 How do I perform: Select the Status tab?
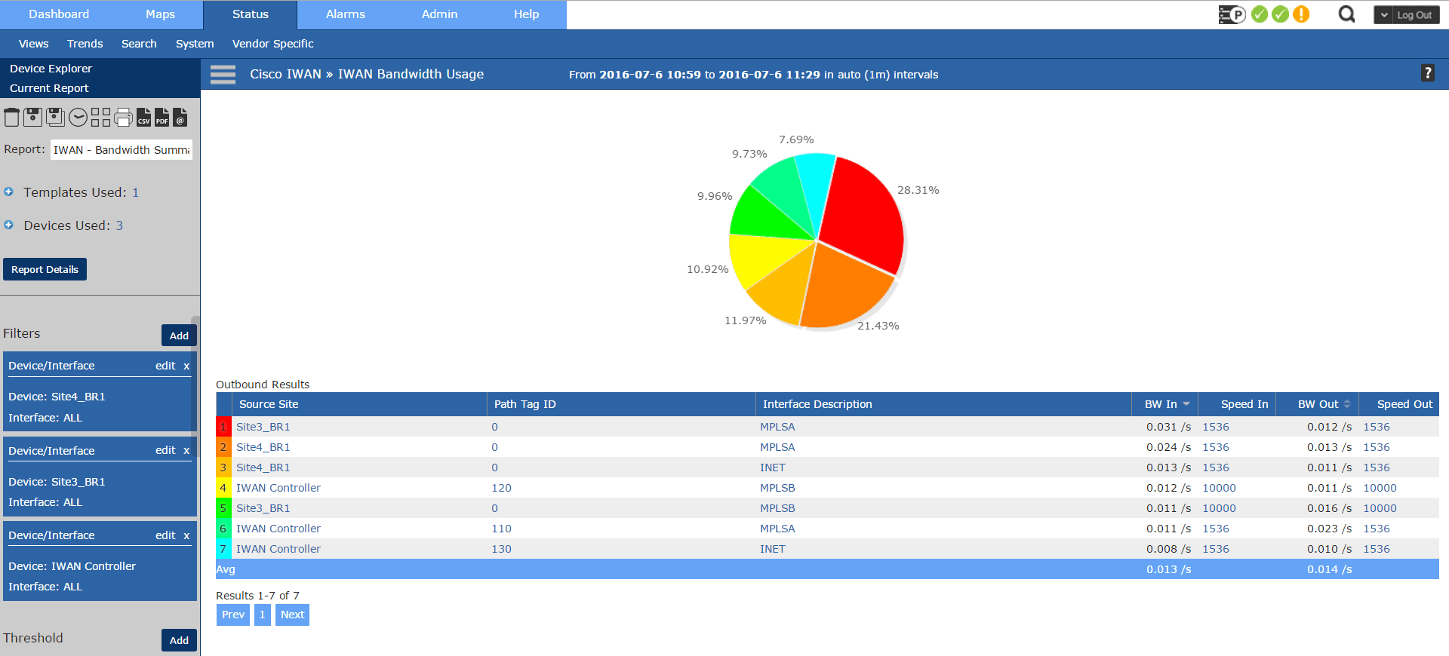251,14
